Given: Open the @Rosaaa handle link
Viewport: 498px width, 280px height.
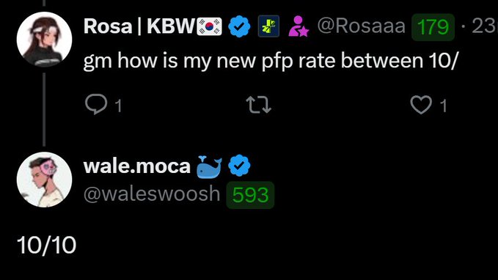Looking at the screenshot, I should click(361, 26).
